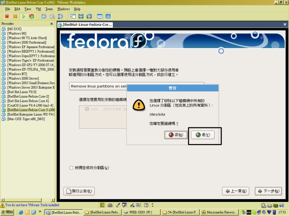Click the question mark help icon on language bar
Viewport: 289px width, 216px height.
[x=146, y=205]
